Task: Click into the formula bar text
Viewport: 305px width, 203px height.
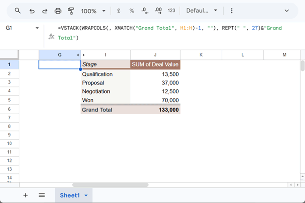Action: click(x=170, y=33)
